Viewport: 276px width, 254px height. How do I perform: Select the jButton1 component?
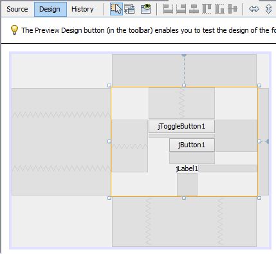(x=192, y=145)
